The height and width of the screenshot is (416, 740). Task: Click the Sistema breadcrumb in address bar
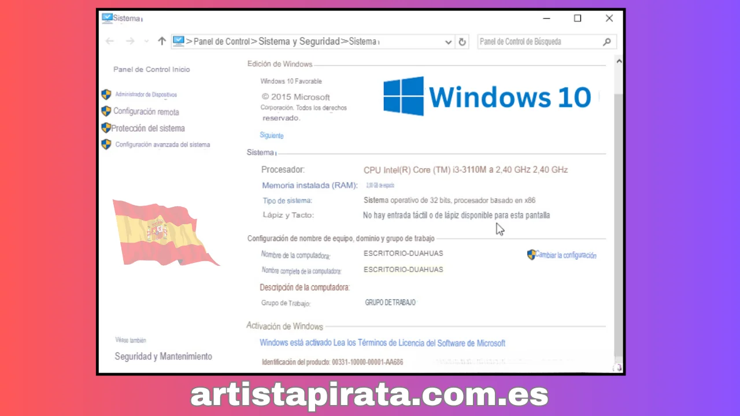click(x=362, y=42)
